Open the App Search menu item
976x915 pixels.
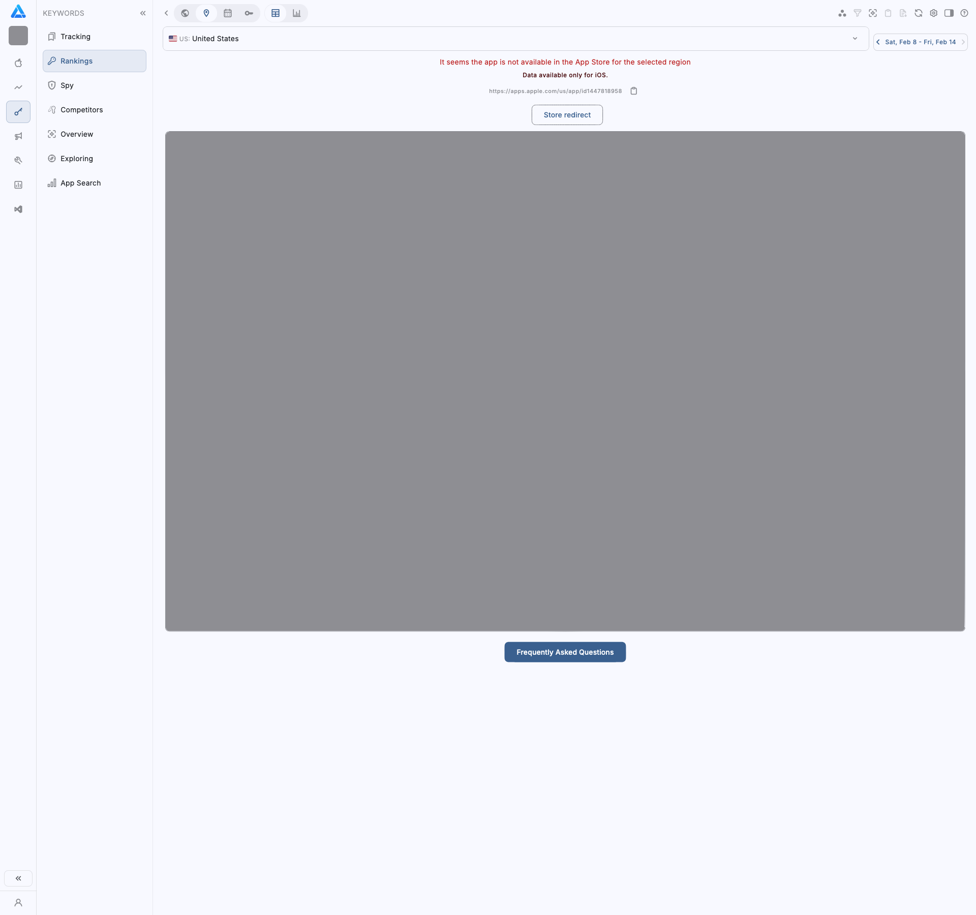pos(80,183)
